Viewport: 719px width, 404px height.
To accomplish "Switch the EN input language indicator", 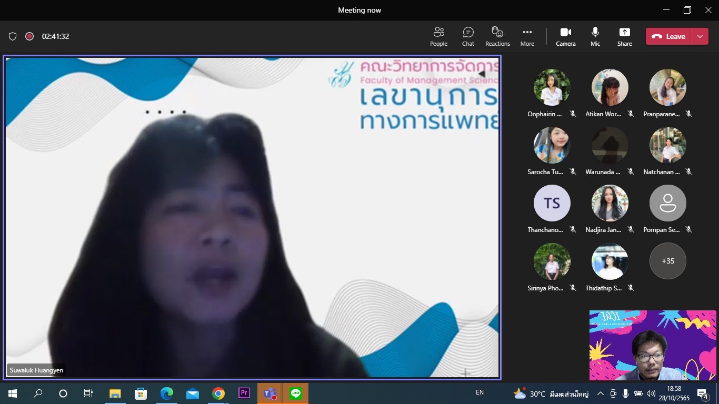I will pos(480,392).
